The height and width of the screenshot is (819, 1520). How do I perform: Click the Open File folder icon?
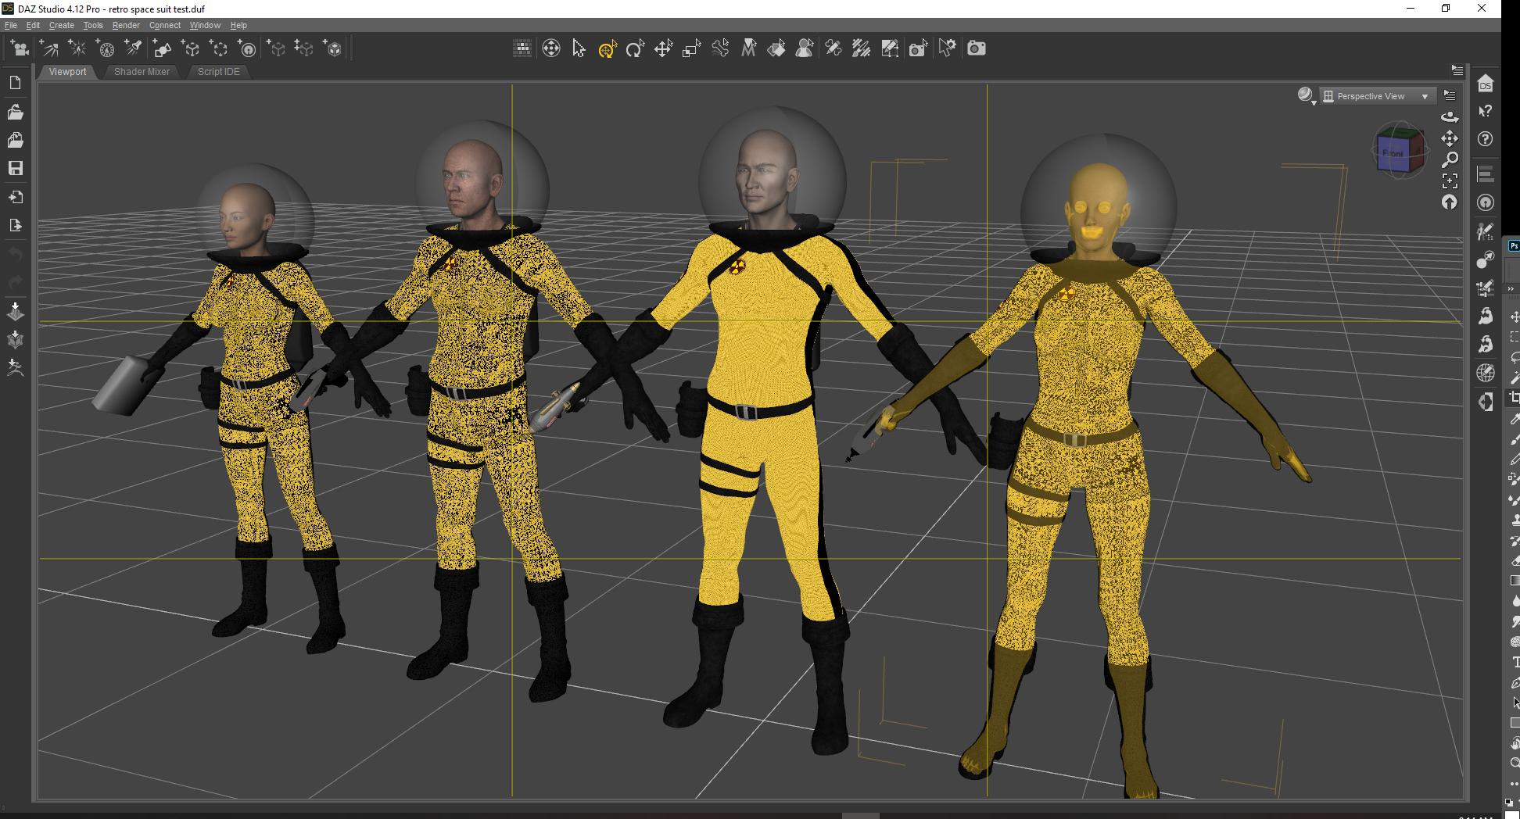(x=15, y=112)
